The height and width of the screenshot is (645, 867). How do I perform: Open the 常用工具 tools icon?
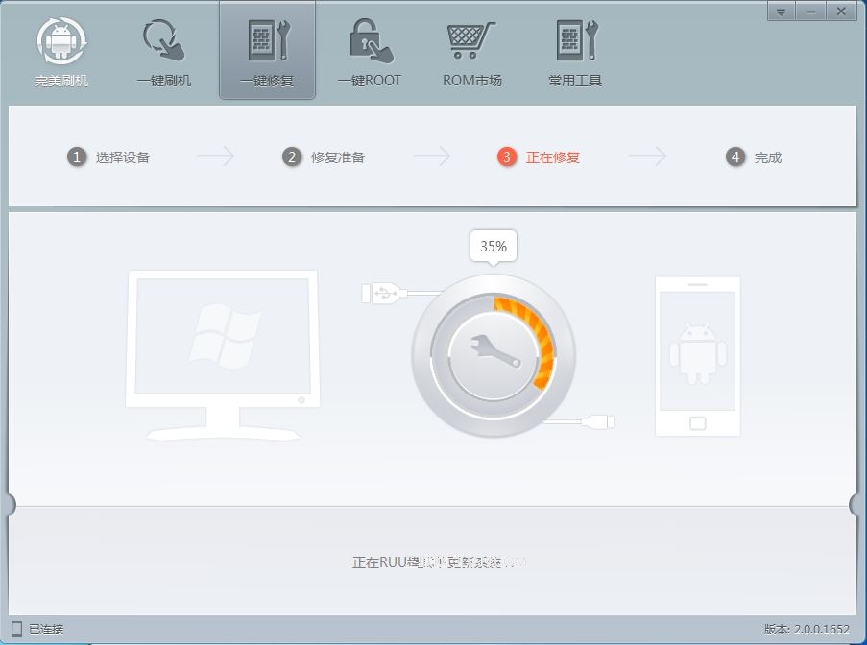tap(577, 40)
